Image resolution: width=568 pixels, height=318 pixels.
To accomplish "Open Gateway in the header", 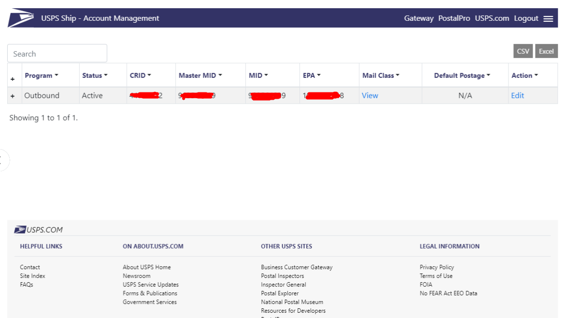I will pyautogui.click(x=419, y=18).
